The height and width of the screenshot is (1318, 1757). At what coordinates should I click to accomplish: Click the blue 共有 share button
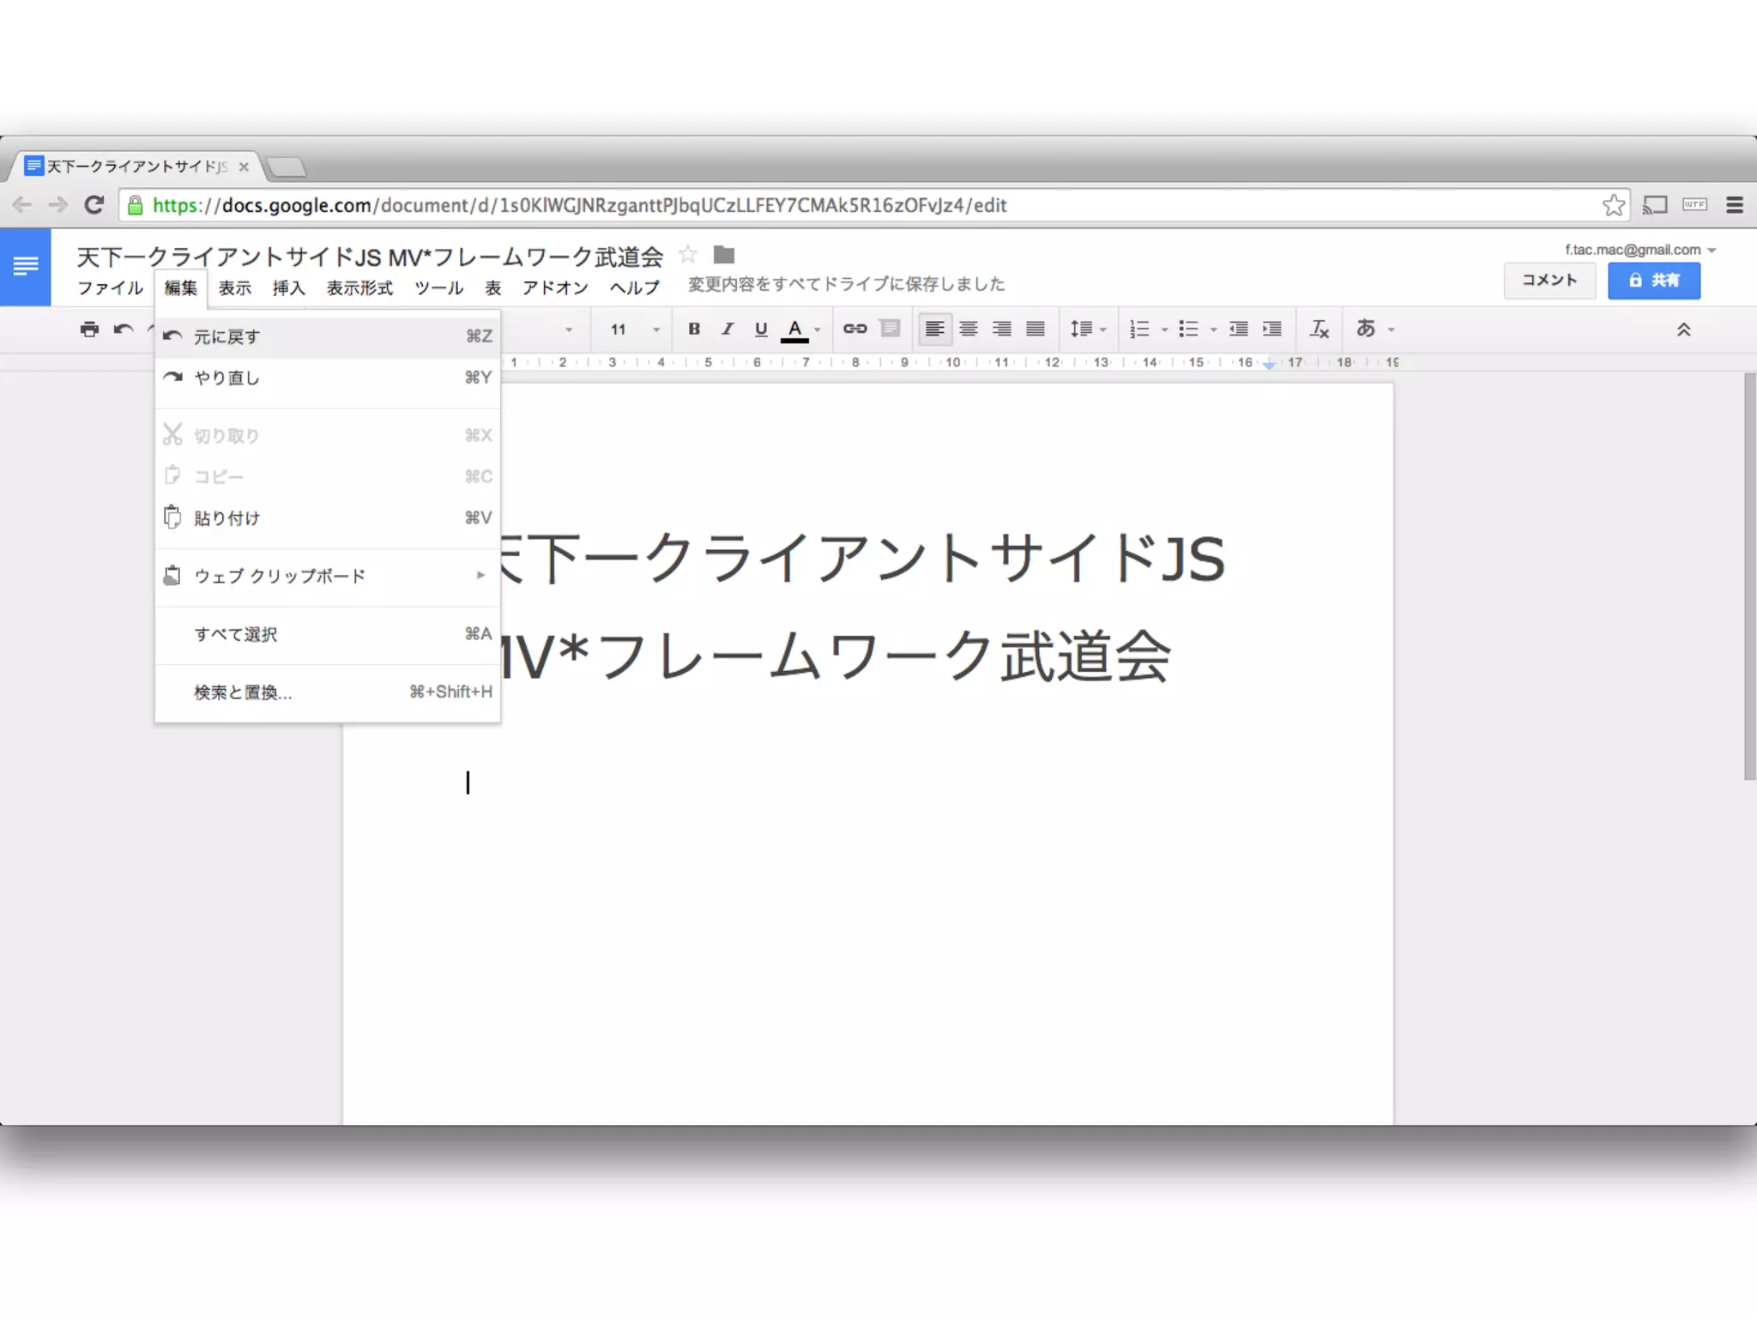[x=1653, y=281]
